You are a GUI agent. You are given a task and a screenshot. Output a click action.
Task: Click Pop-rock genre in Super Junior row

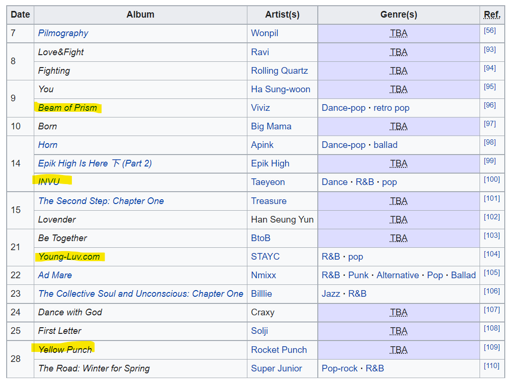pos(340,368)
